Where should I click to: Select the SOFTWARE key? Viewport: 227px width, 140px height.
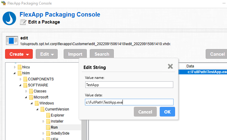38,85
